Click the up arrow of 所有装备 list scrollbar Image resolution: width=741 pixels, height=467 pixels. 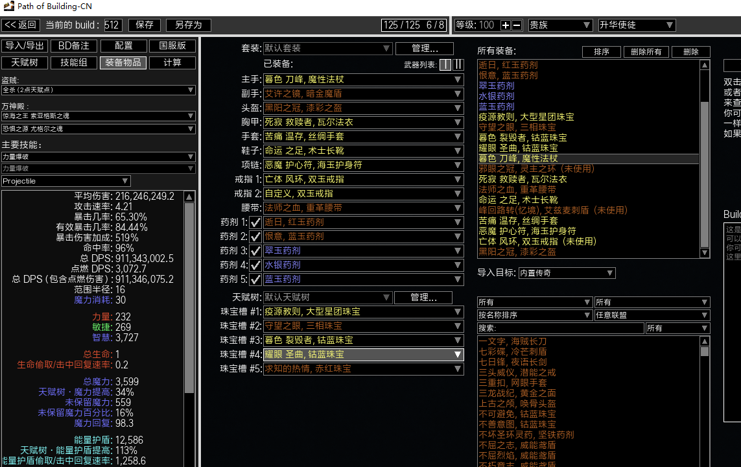coord(705,66)
